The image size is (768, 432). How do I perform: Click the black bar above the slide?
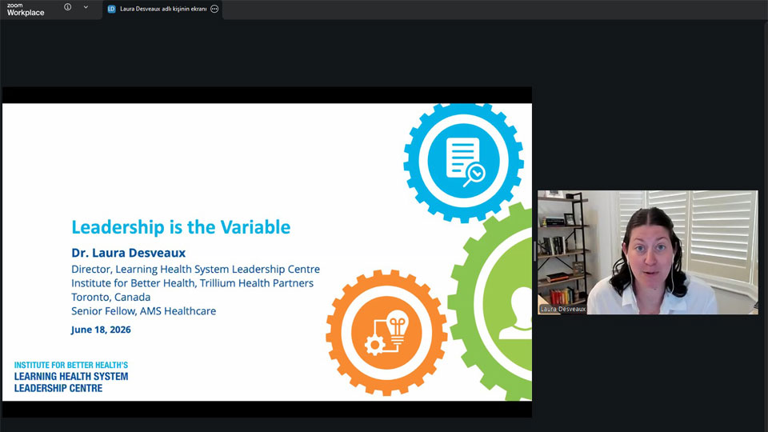pos(267,95)
